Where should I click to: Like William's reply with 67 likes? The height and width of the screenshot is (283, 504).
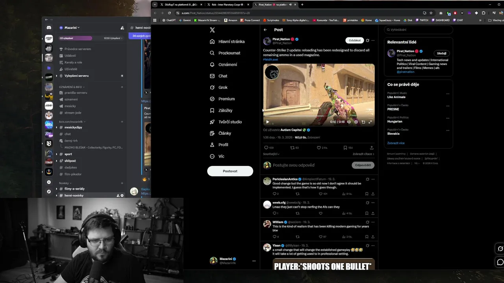[322, 237]
